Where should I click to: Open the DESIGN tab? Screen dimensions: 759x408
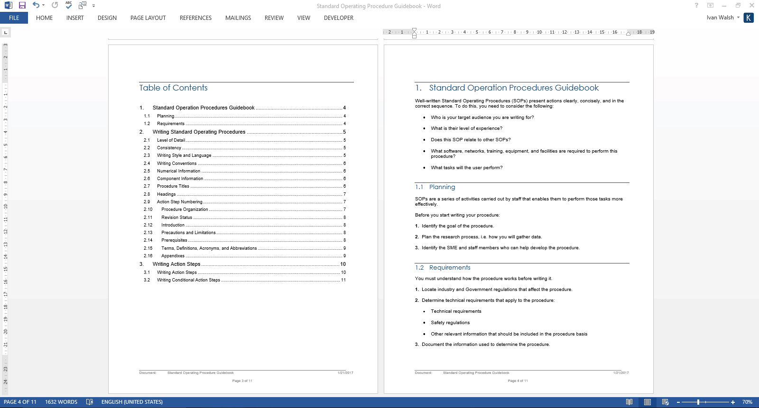(x=107, y=18)
